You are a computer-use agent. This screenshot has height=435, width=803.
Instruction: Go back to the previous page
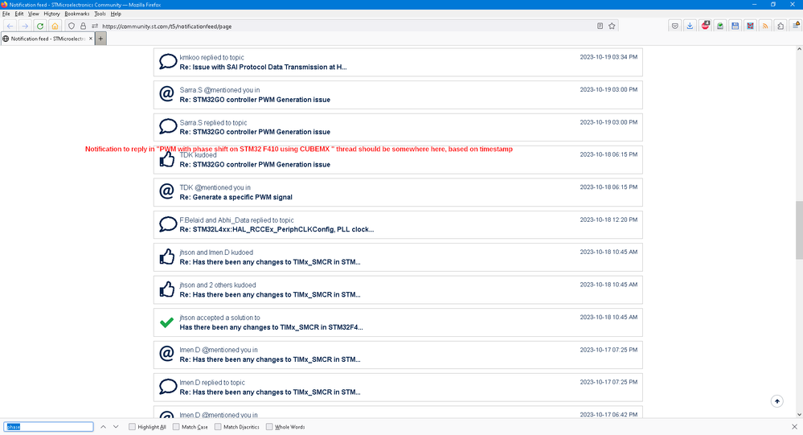click(10, 26)
